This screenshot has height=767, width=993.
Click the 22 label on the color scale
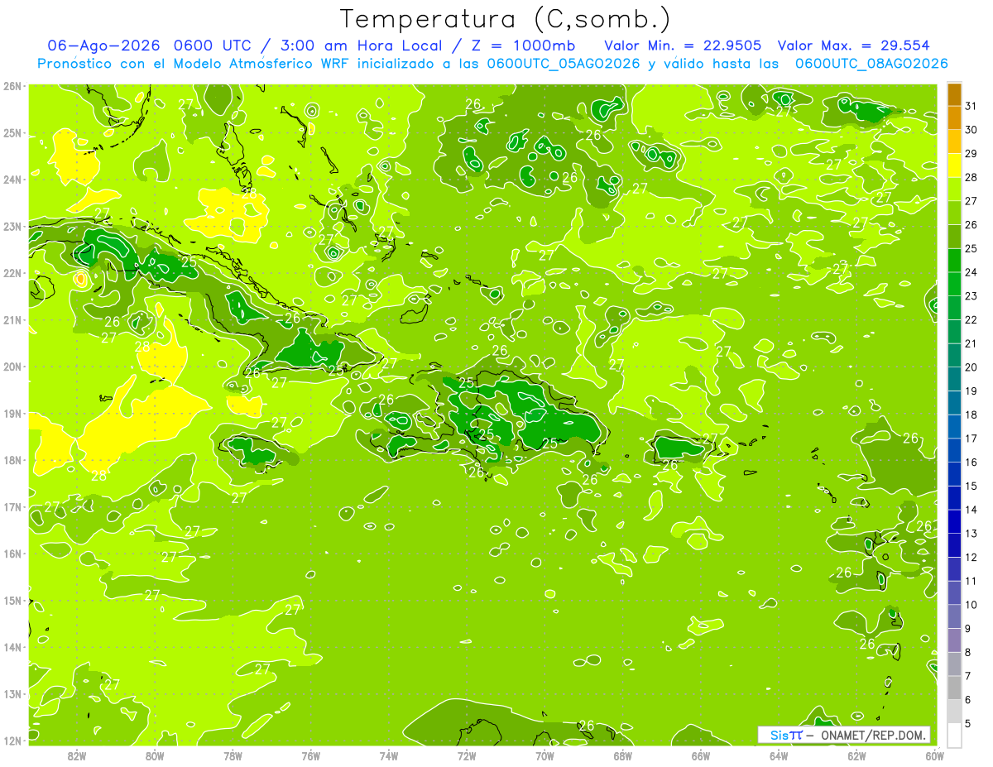pos(971,320)
